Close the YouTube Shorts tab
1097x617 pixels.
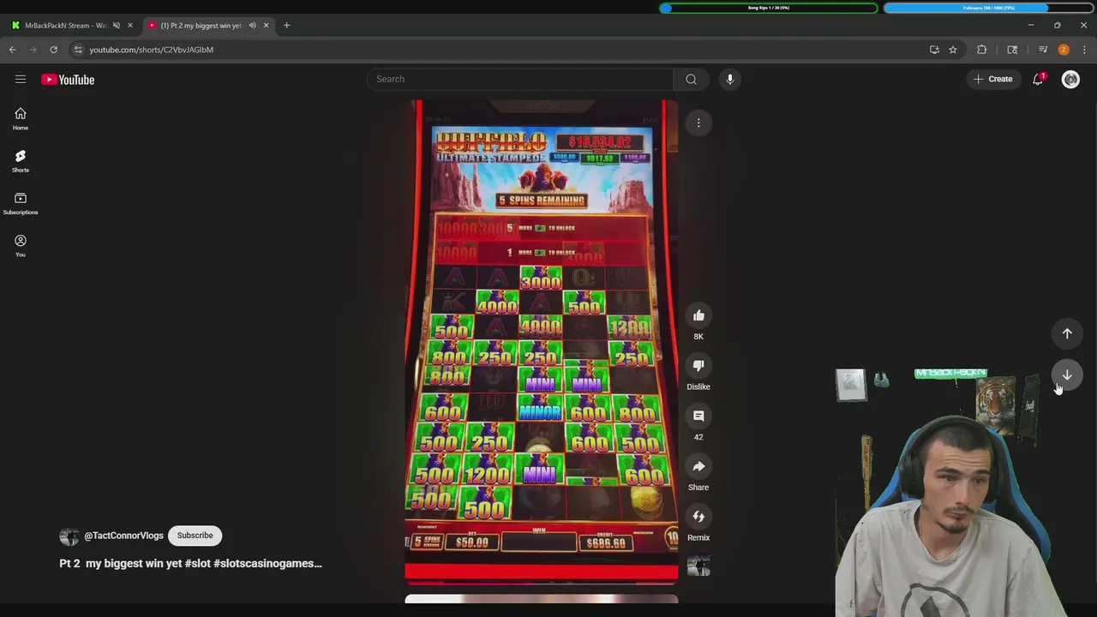(x=266, y=26)
